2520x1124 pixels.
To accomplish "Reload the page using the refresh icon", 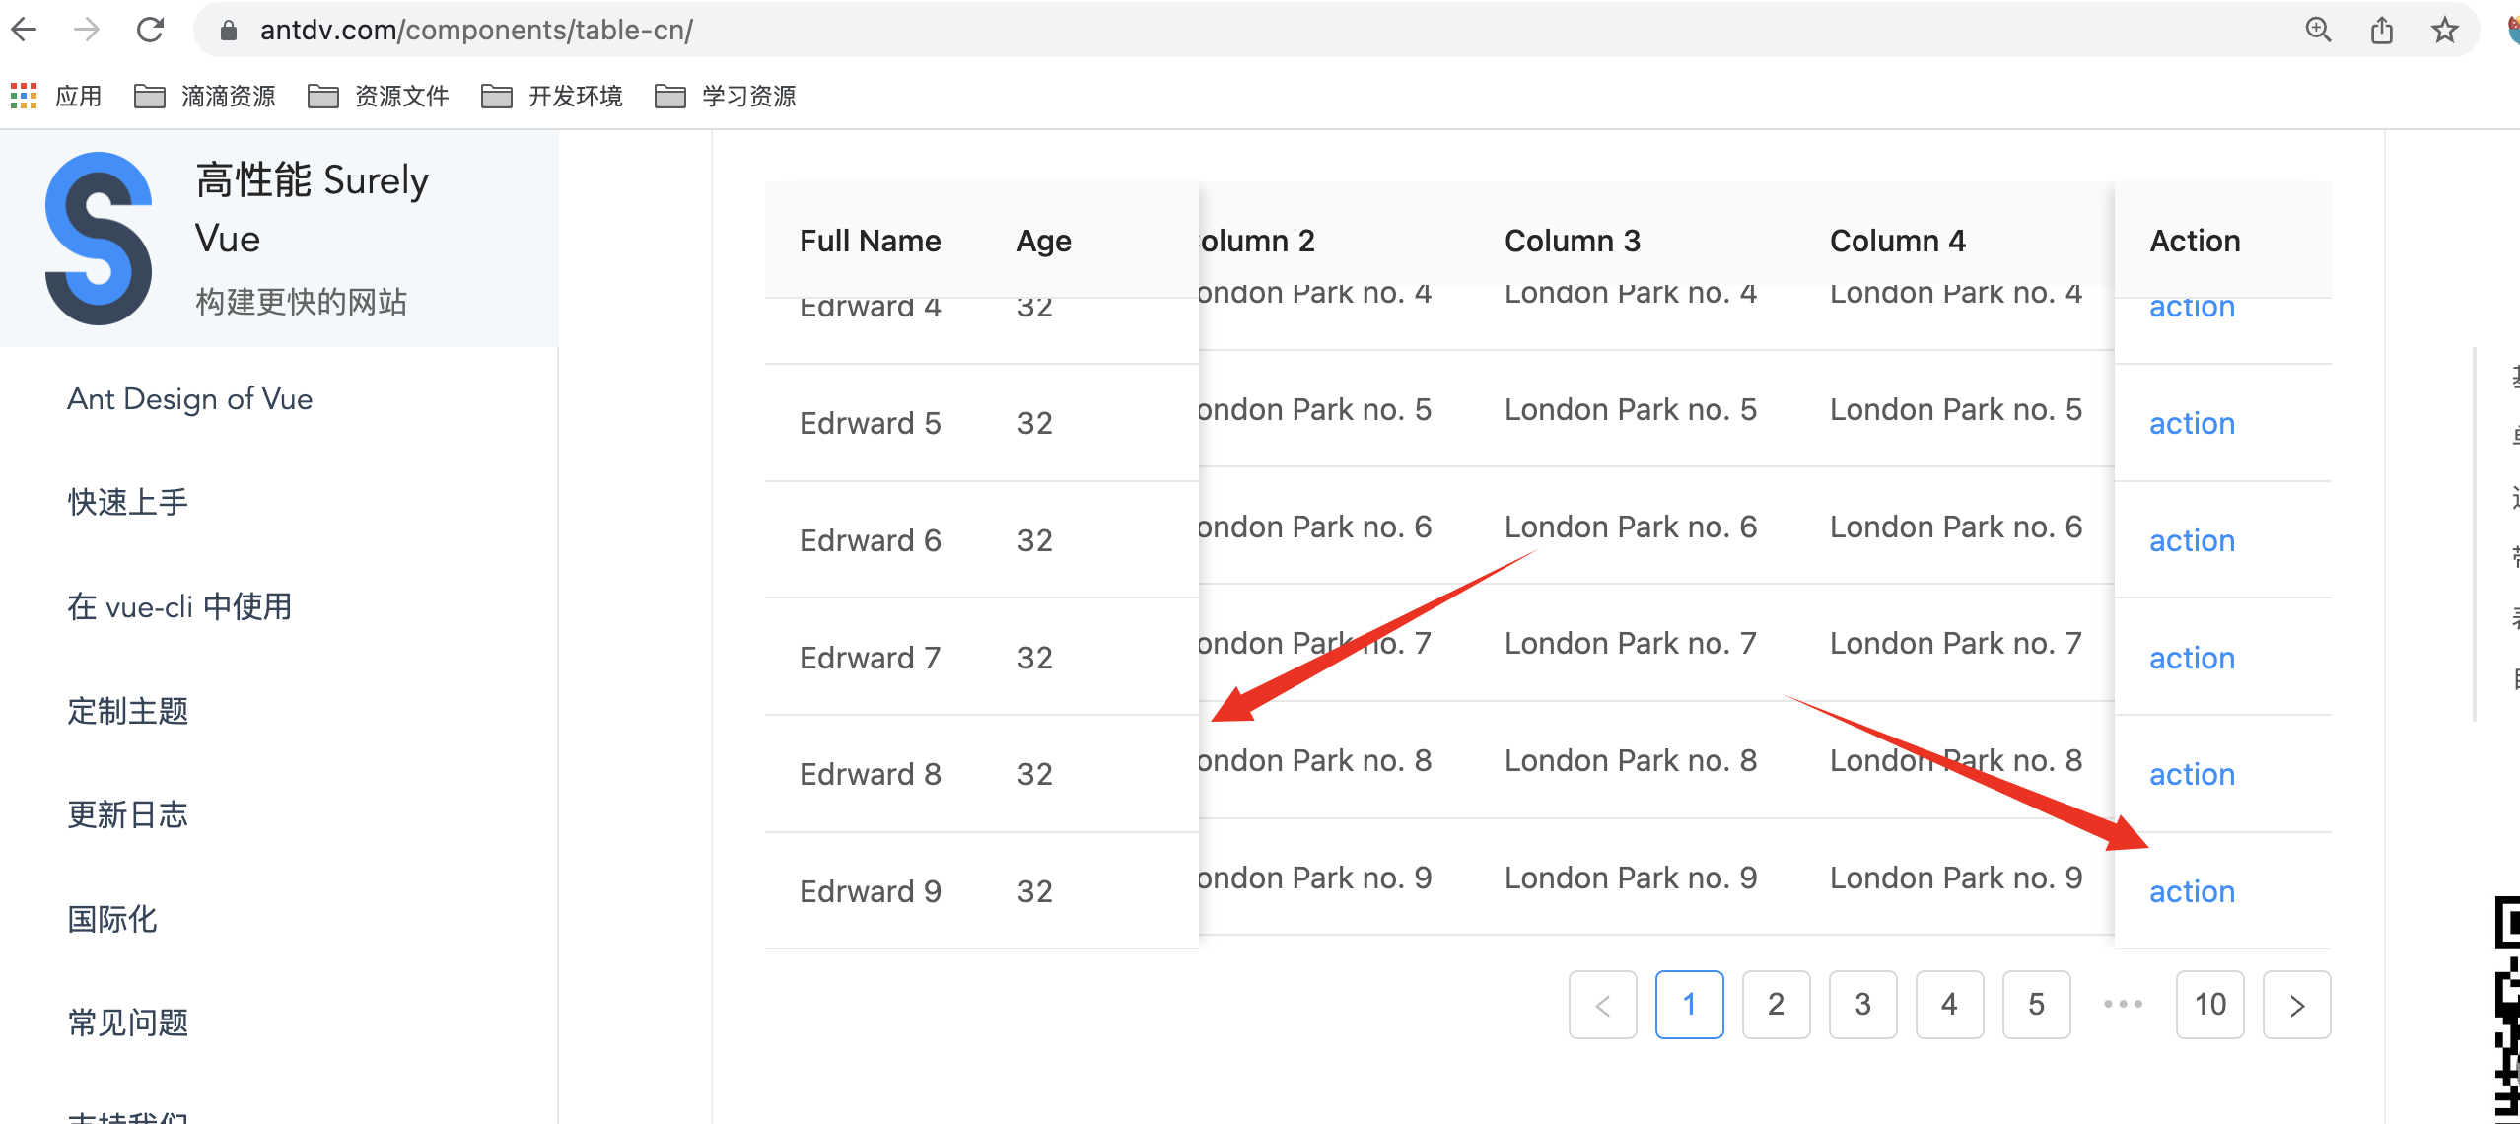I will [x=150, y=30].
